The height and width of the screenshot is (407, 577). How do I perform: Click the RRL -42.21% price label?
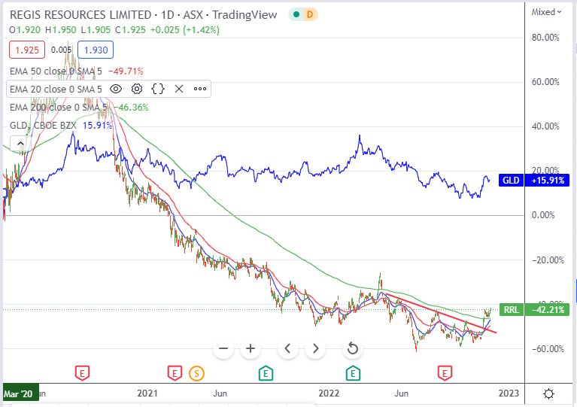point(534,309)
